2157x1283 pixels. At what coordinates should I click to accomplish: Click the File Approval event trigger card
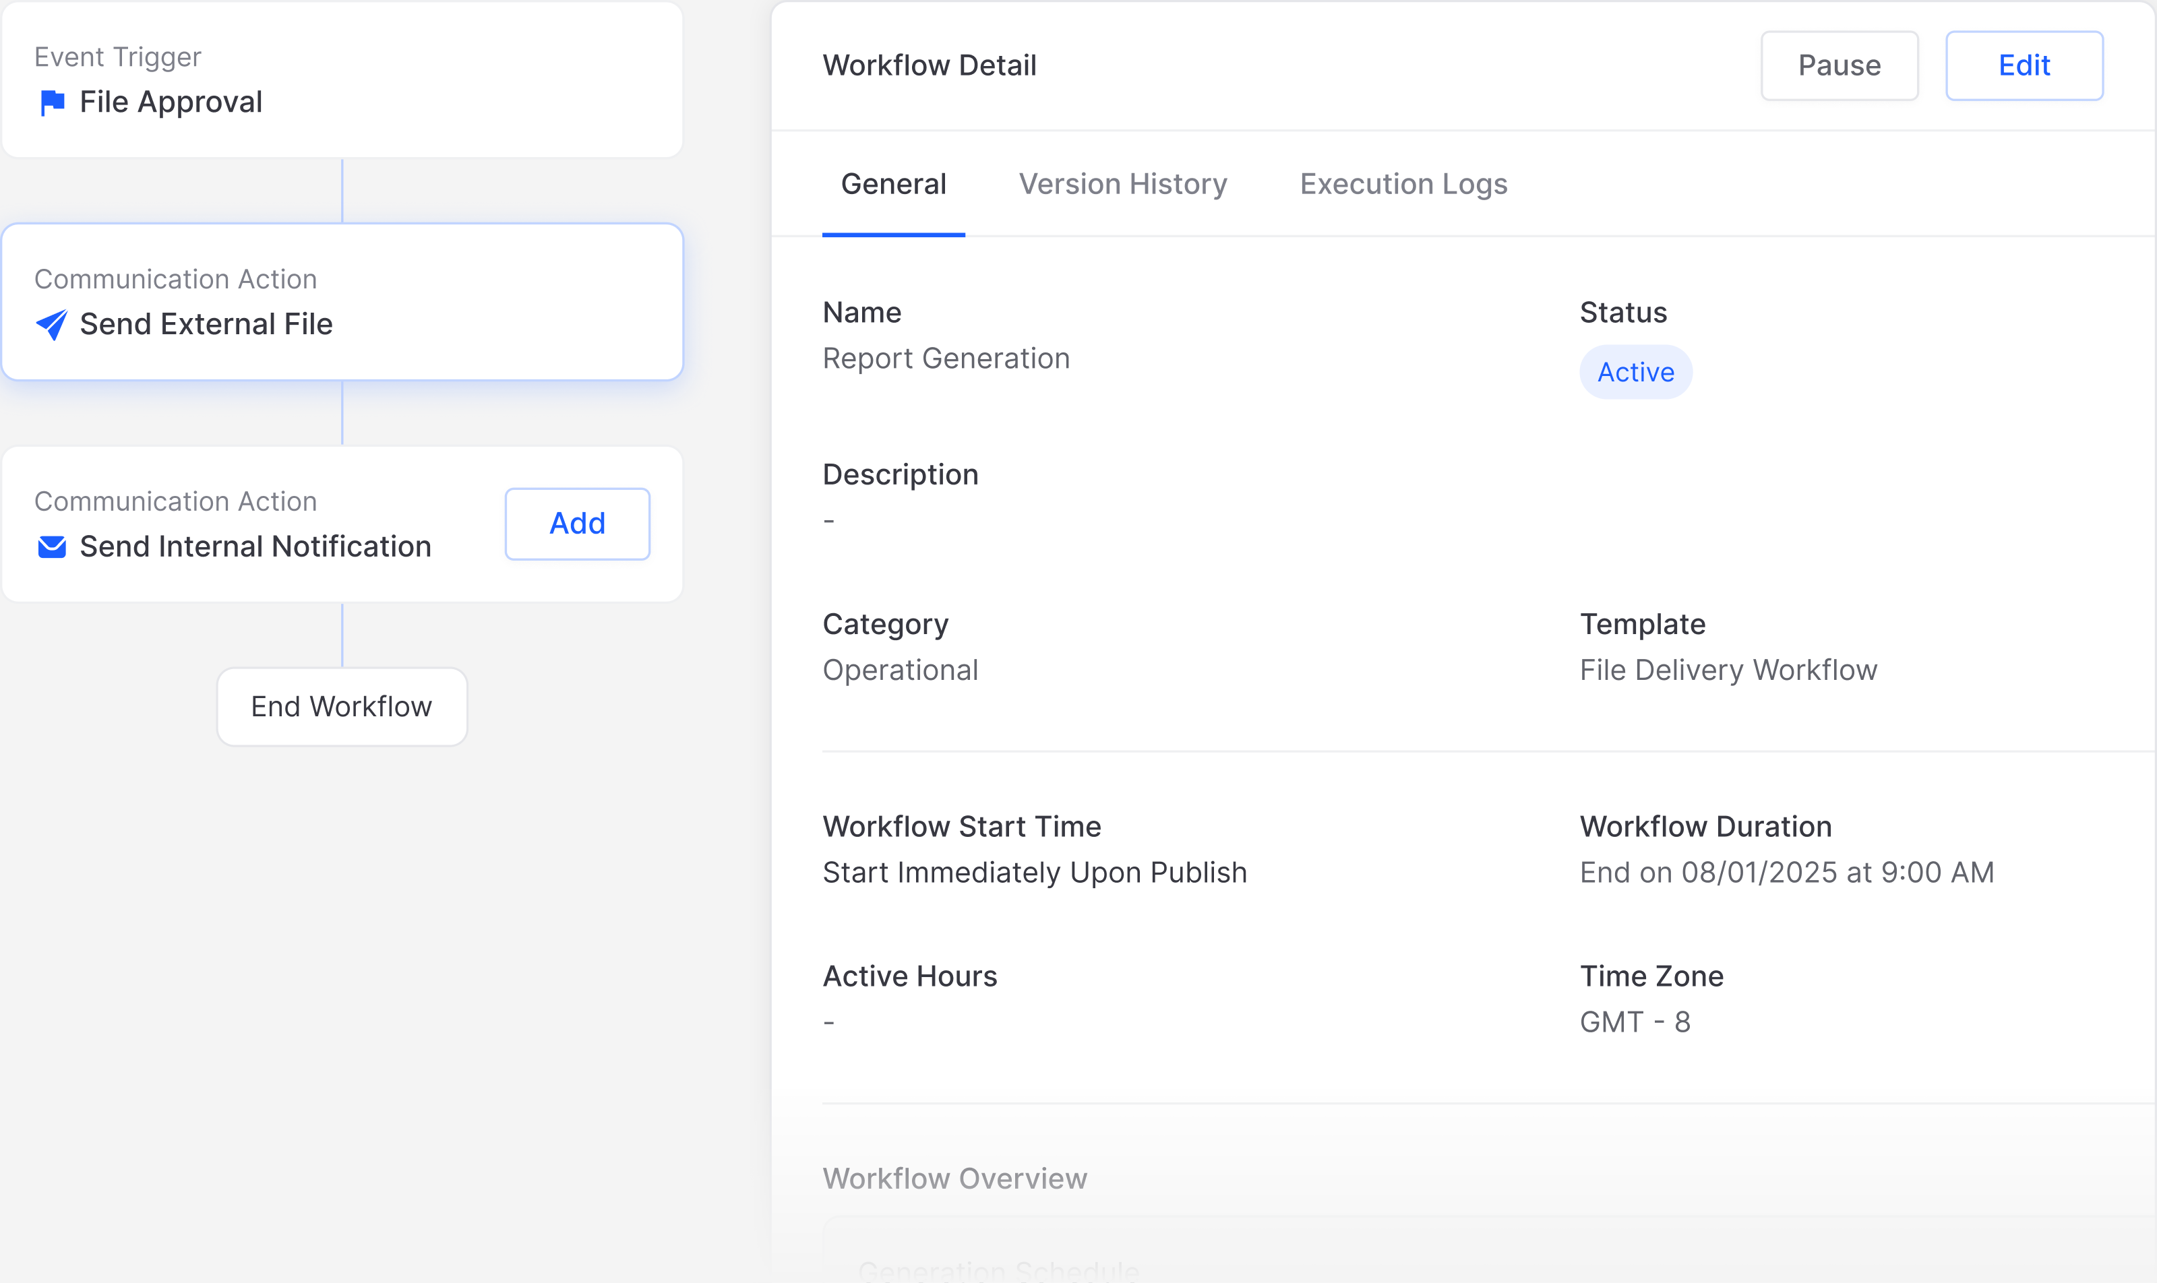tap(342, 80)
